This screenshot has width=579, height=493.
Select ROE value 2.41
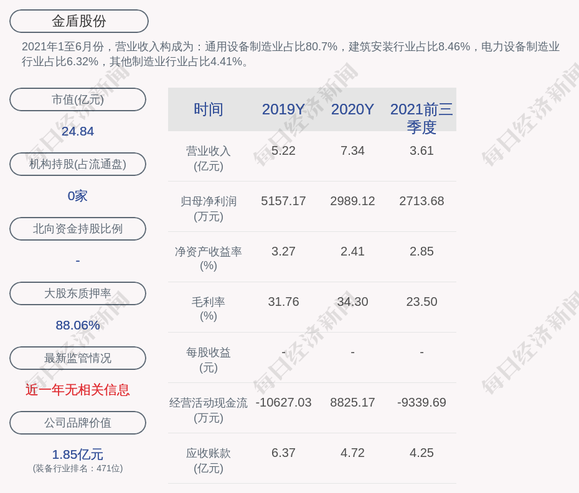click(x=352, y=252)
